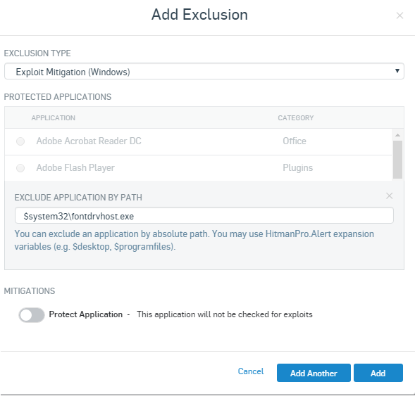Dismiss the Exclude Application By Path panel
Viewport: 415px width, 396px height.
click(x=389, y=196)
